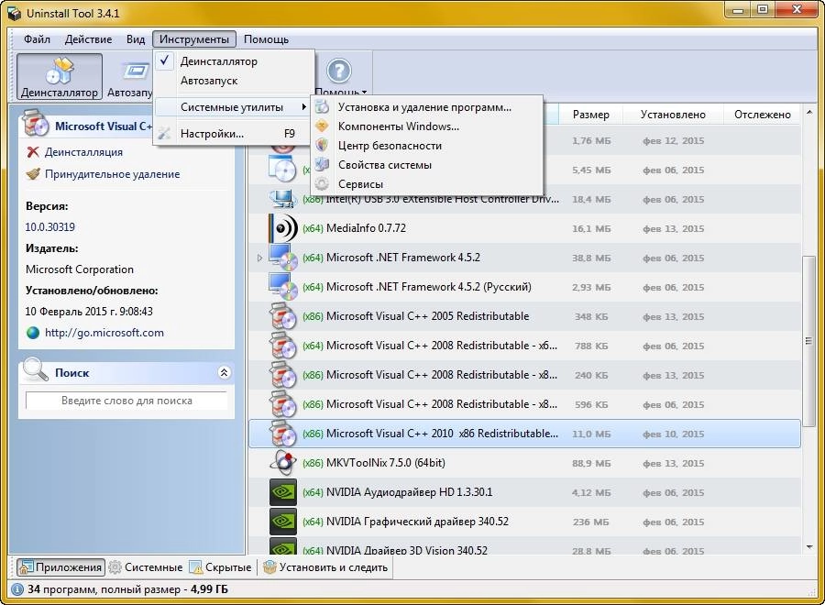The width and height of the screenshot is (825, 605).
Task: Close the open Инструменты menu
Action: click(194, 39)
